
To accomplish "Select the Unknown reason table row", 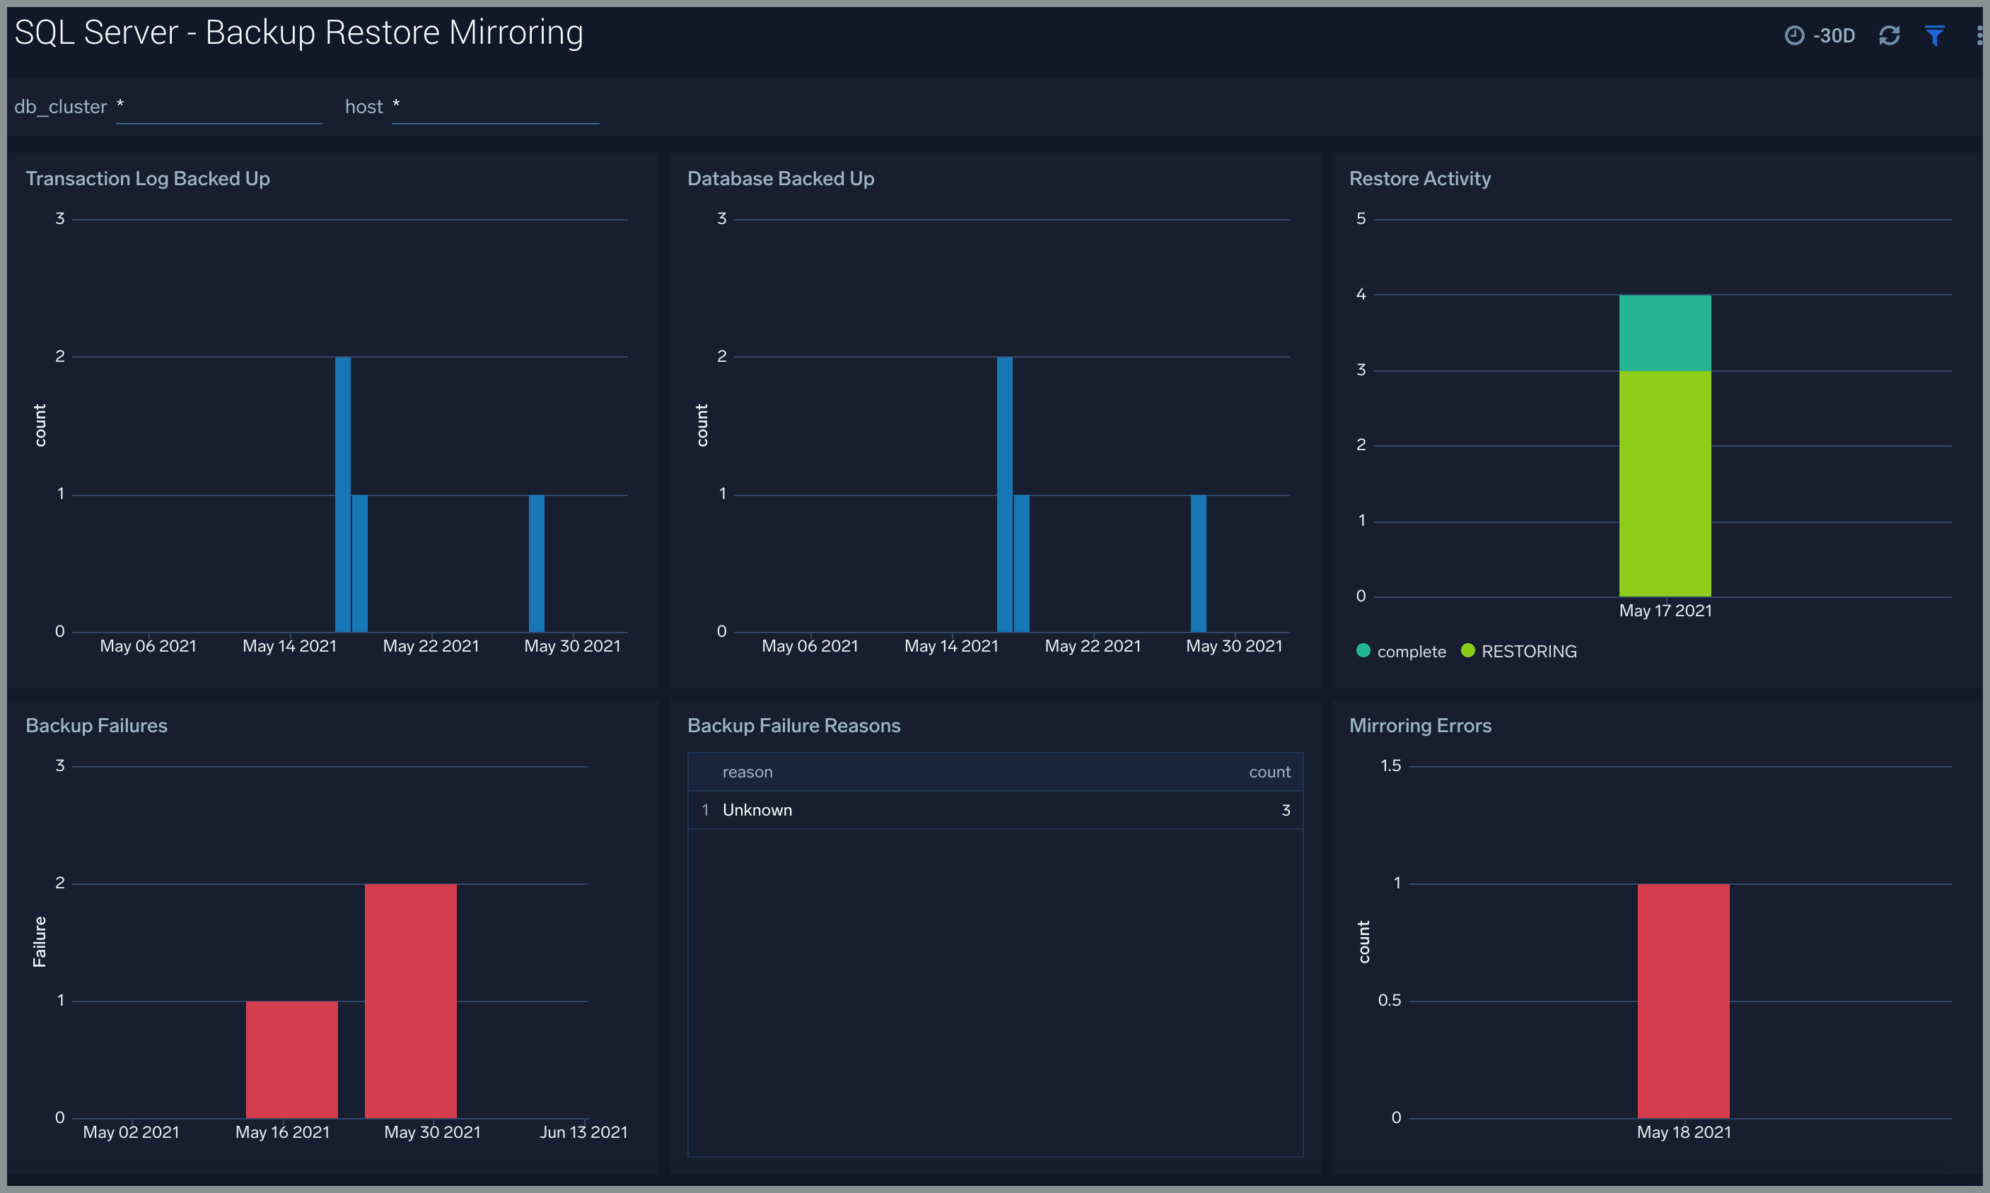I will pos(995,809).
